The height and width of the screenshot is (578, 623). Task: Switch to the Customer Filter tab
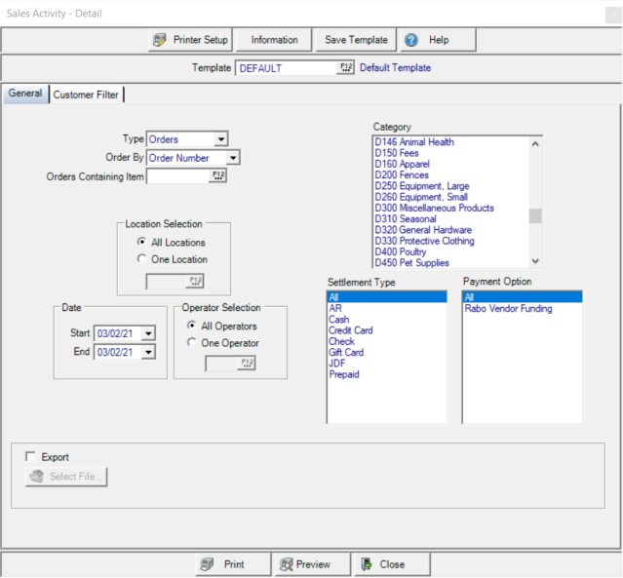click(x=86, y=95)
